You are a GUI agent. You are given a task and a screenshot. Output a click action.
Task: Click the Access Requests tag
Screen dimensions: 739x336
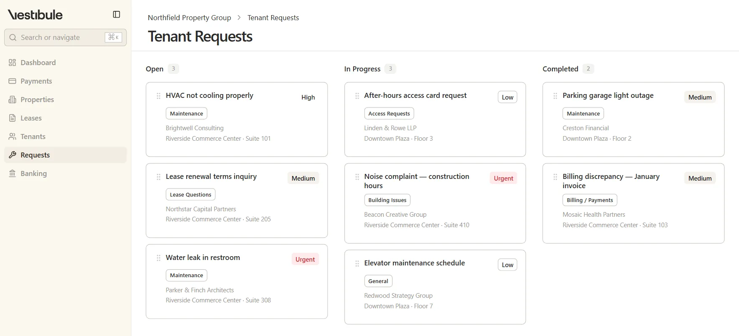[389, 113]
